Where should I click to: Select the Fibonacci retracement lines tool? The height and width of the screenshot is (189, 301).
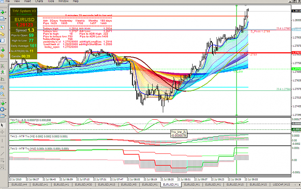(x=2, y=160)
